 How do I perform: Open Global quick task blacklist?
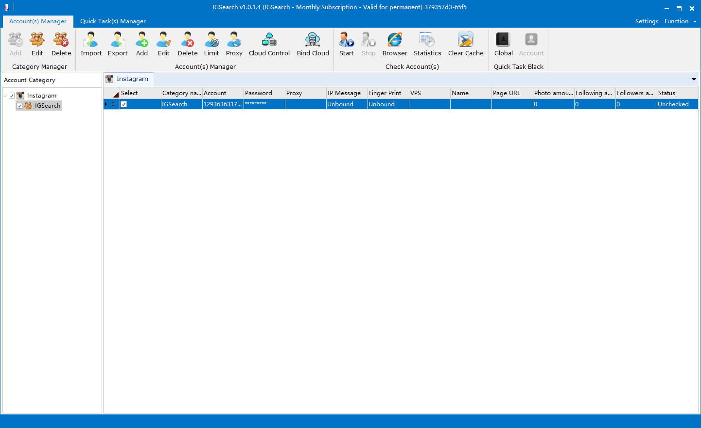click(503, 40)
